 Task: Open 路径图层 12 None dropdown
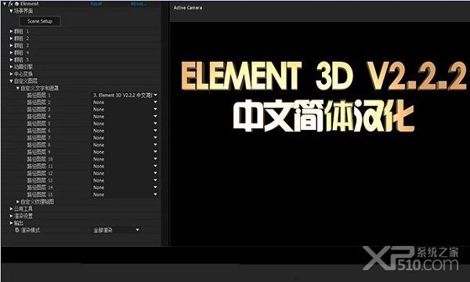125,173
